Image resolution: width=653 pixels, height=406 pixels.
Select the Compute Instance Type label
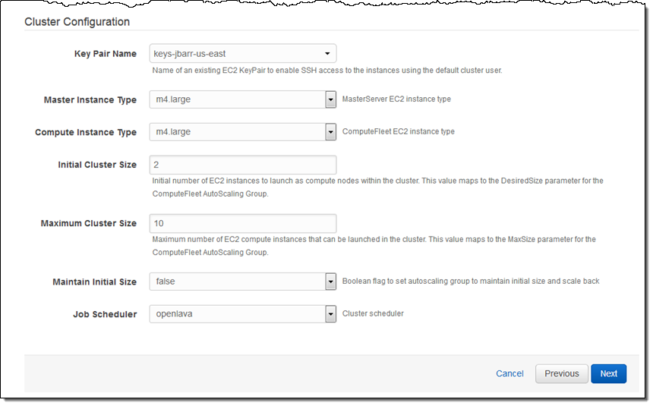[x=86, y=132]
